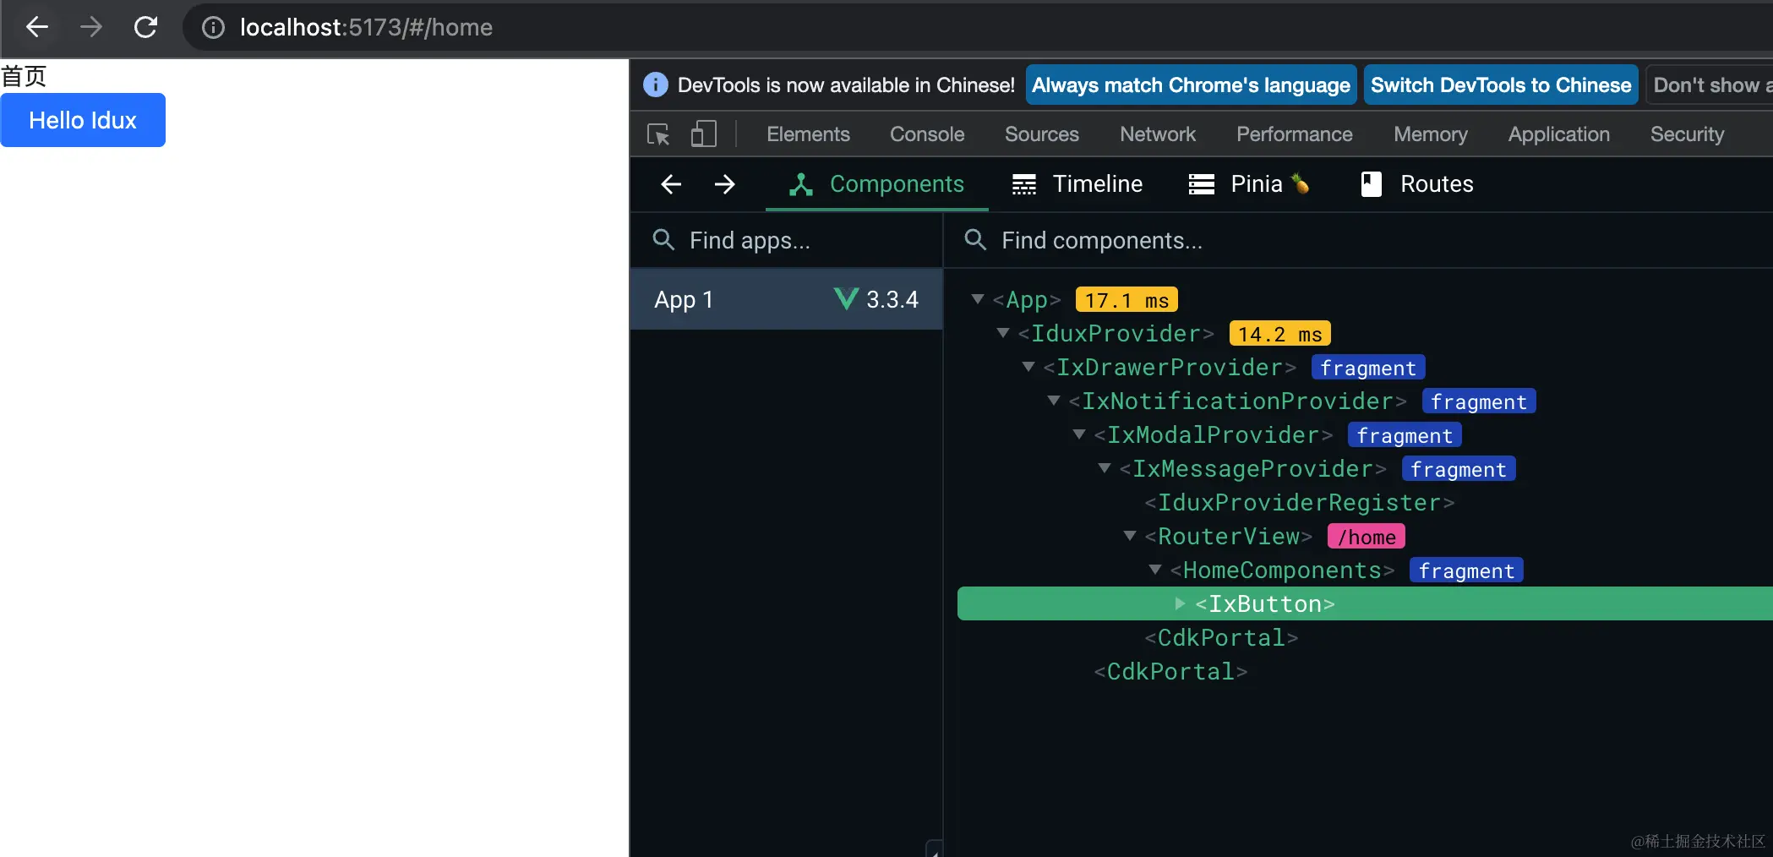Screen dimensions: 1773x857
Task: Click the browser forward arrow
Action: point(91,27)
